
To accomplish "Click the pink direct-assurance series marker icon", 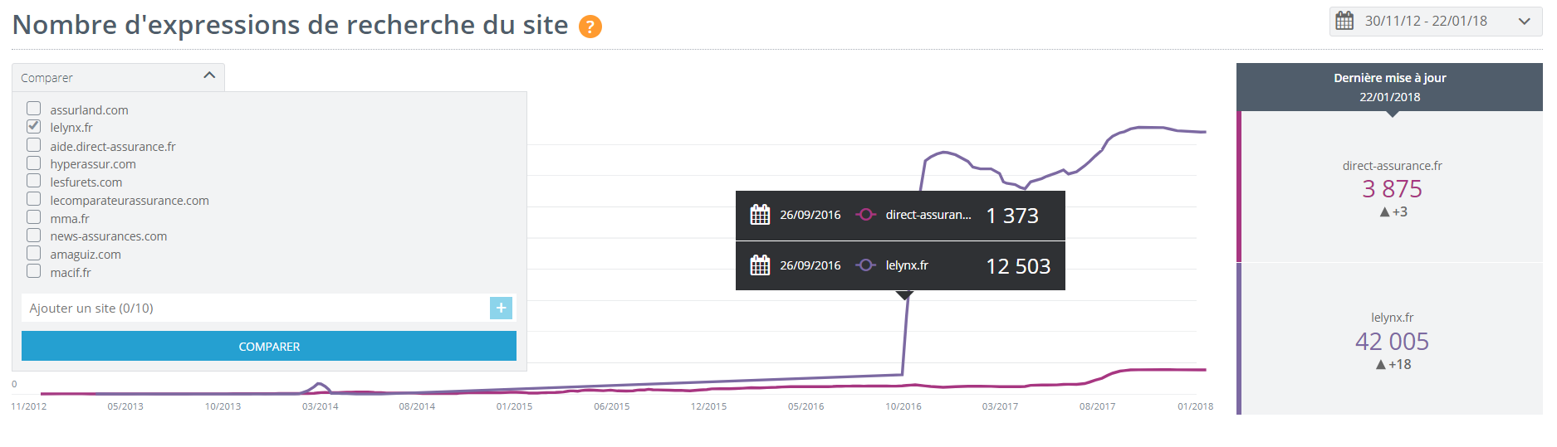I will (866, 215).
